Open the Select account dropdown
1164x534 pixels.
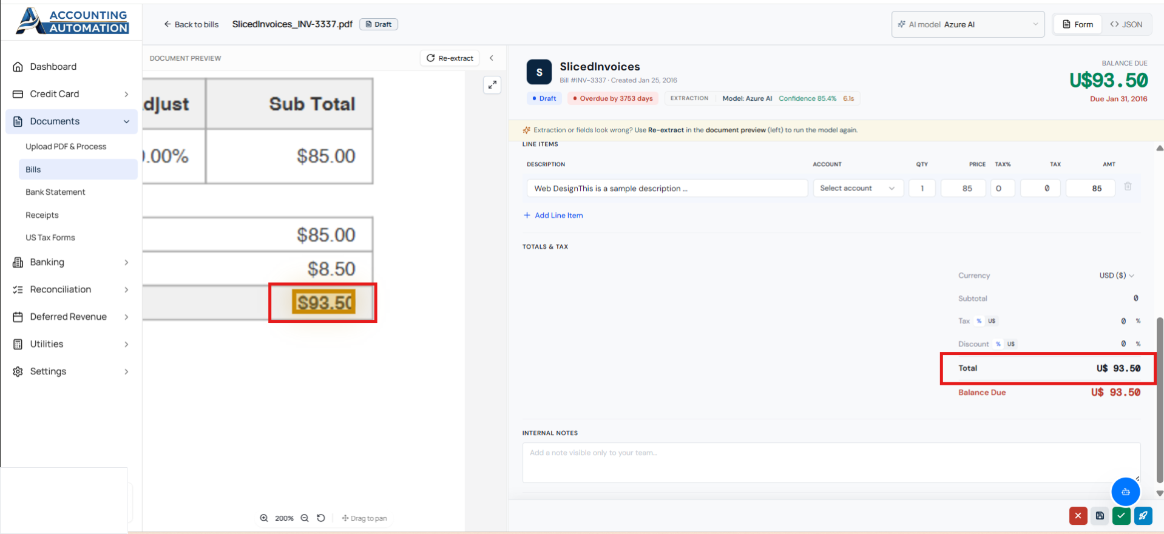click(858, 188)
